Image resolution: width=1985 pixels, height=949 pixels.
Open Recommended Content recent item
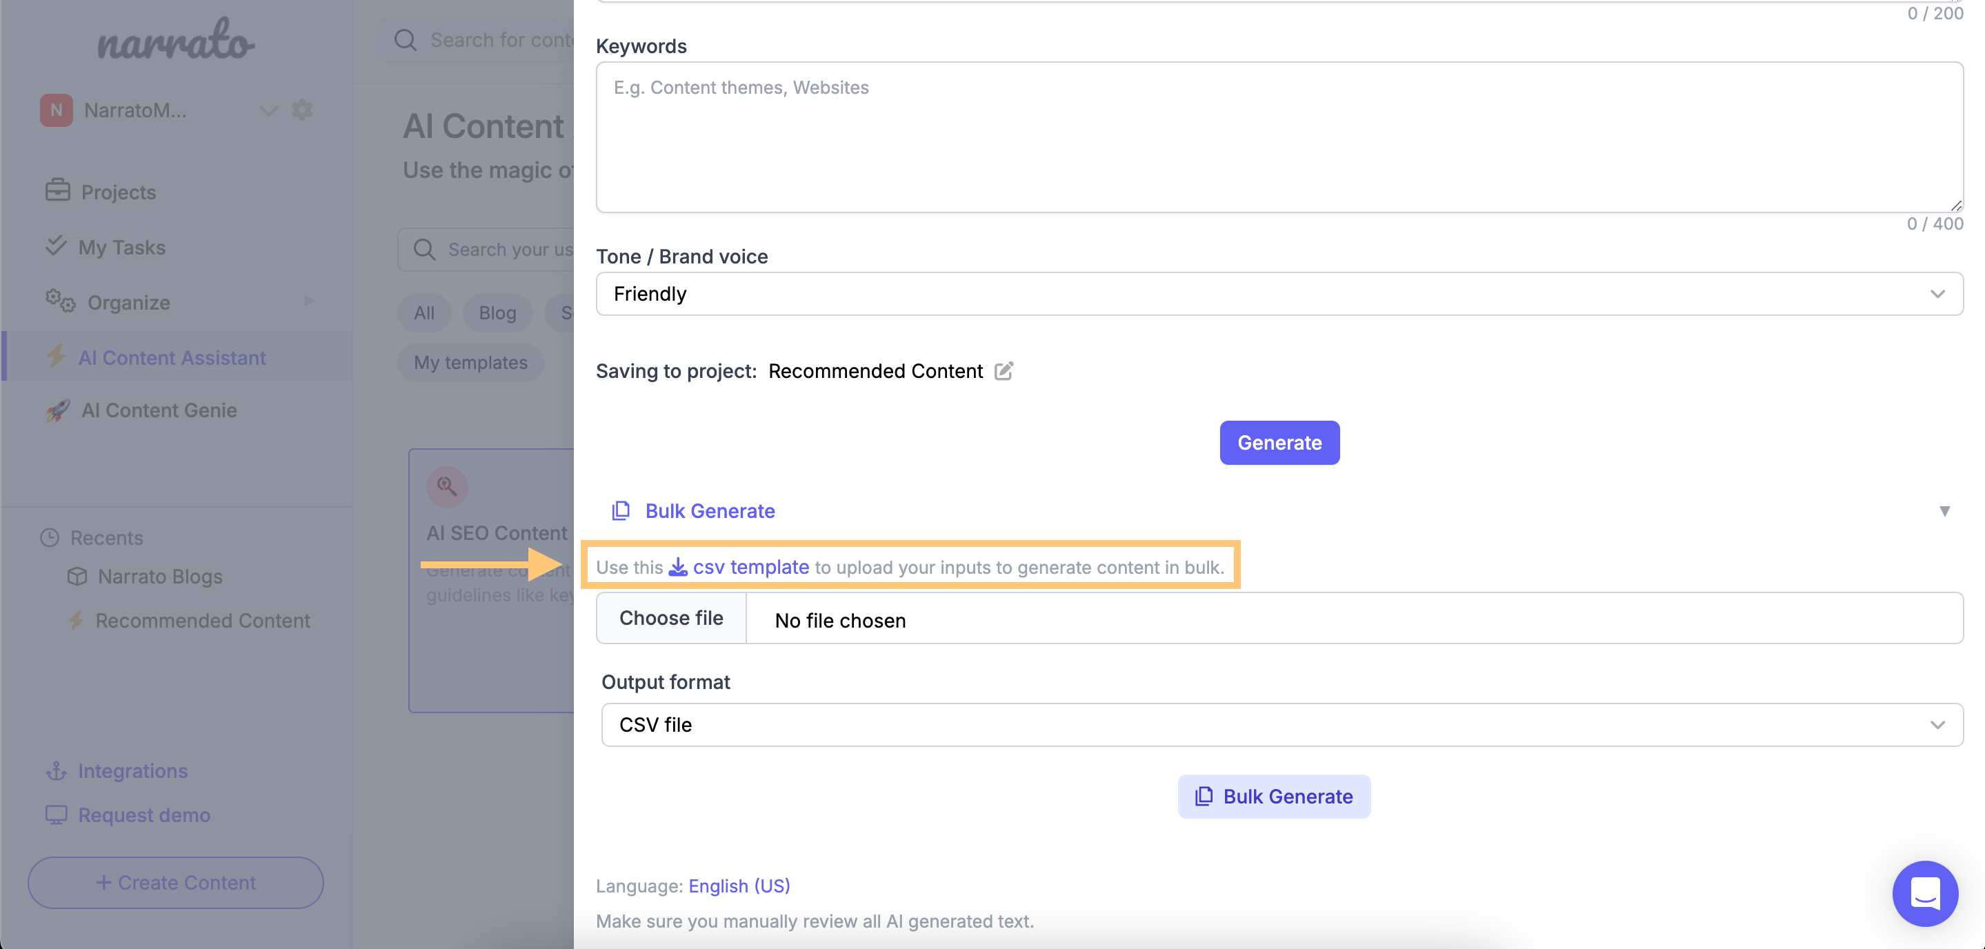click(x=203, y=621)
